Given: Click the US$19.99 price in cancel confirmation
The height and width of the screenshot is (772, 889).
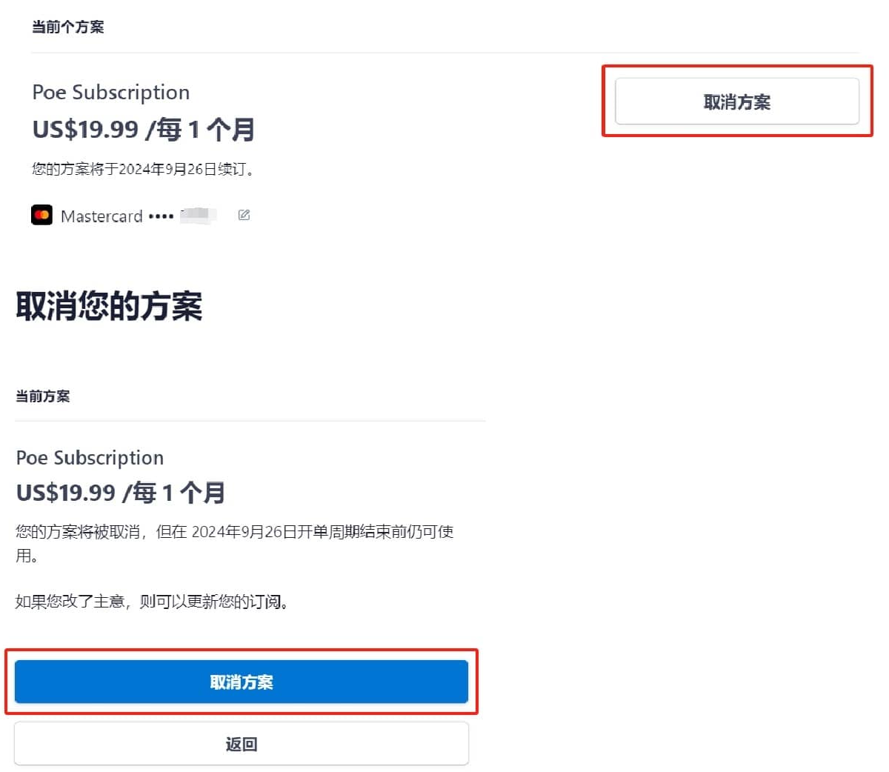Looking at the screenshot, I should [x=66, y=493].
